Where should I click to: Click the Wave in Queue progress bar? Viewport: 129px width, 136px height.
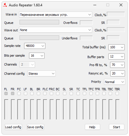[x=39, y=22]
